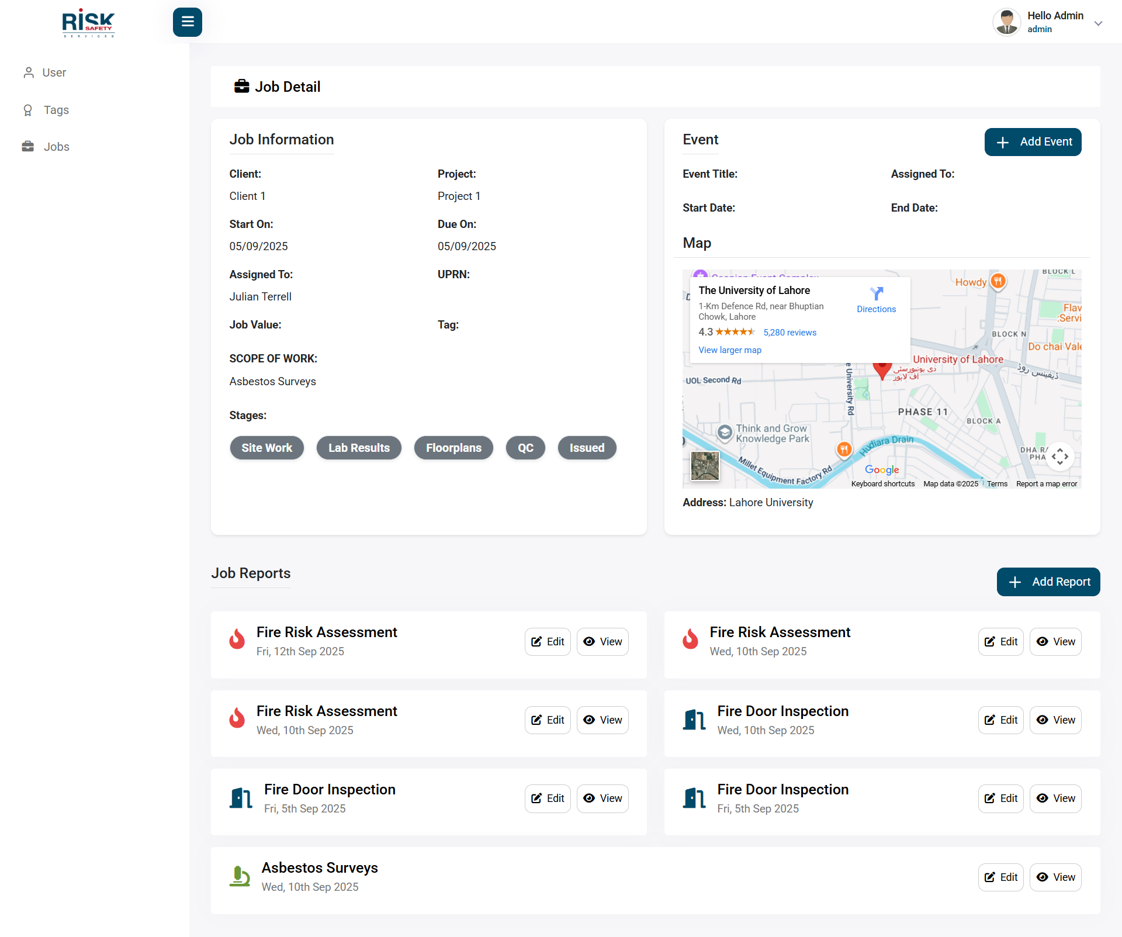Edit the Fri 12th Sep Fire Risk Assessment

pos(548,642)
